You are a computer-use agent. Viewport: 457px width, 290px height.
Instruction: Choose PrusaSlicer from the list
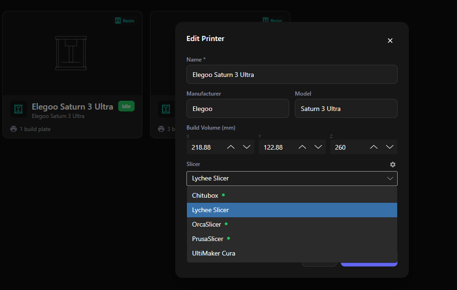(292, 239)
